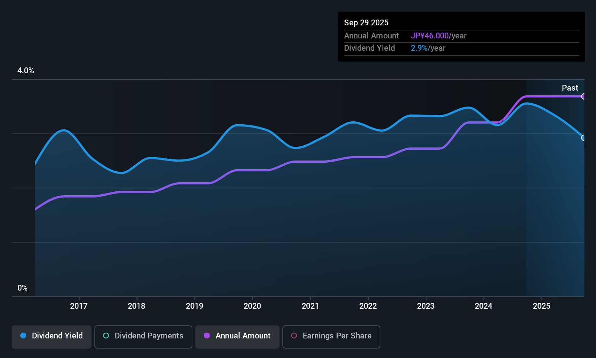The image size is (596, 358).
Task: Click the pink ring beside Earnings Per Share
Action: [x=294, y=336]
